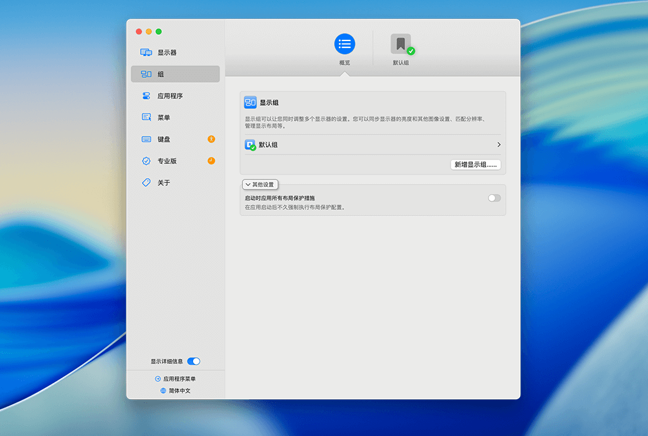Click the 菜单 menu icon in sidebar

point(146,117)
